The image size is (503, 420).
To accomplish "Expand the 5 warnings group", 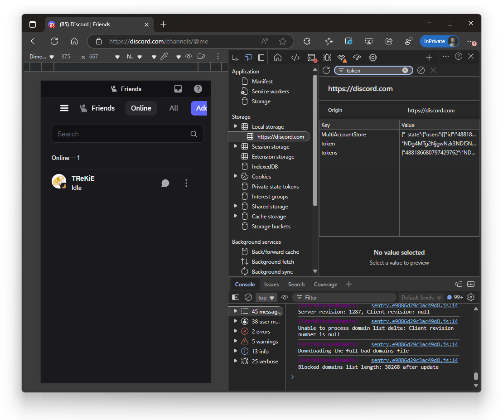I will click(x=236, y=341).
